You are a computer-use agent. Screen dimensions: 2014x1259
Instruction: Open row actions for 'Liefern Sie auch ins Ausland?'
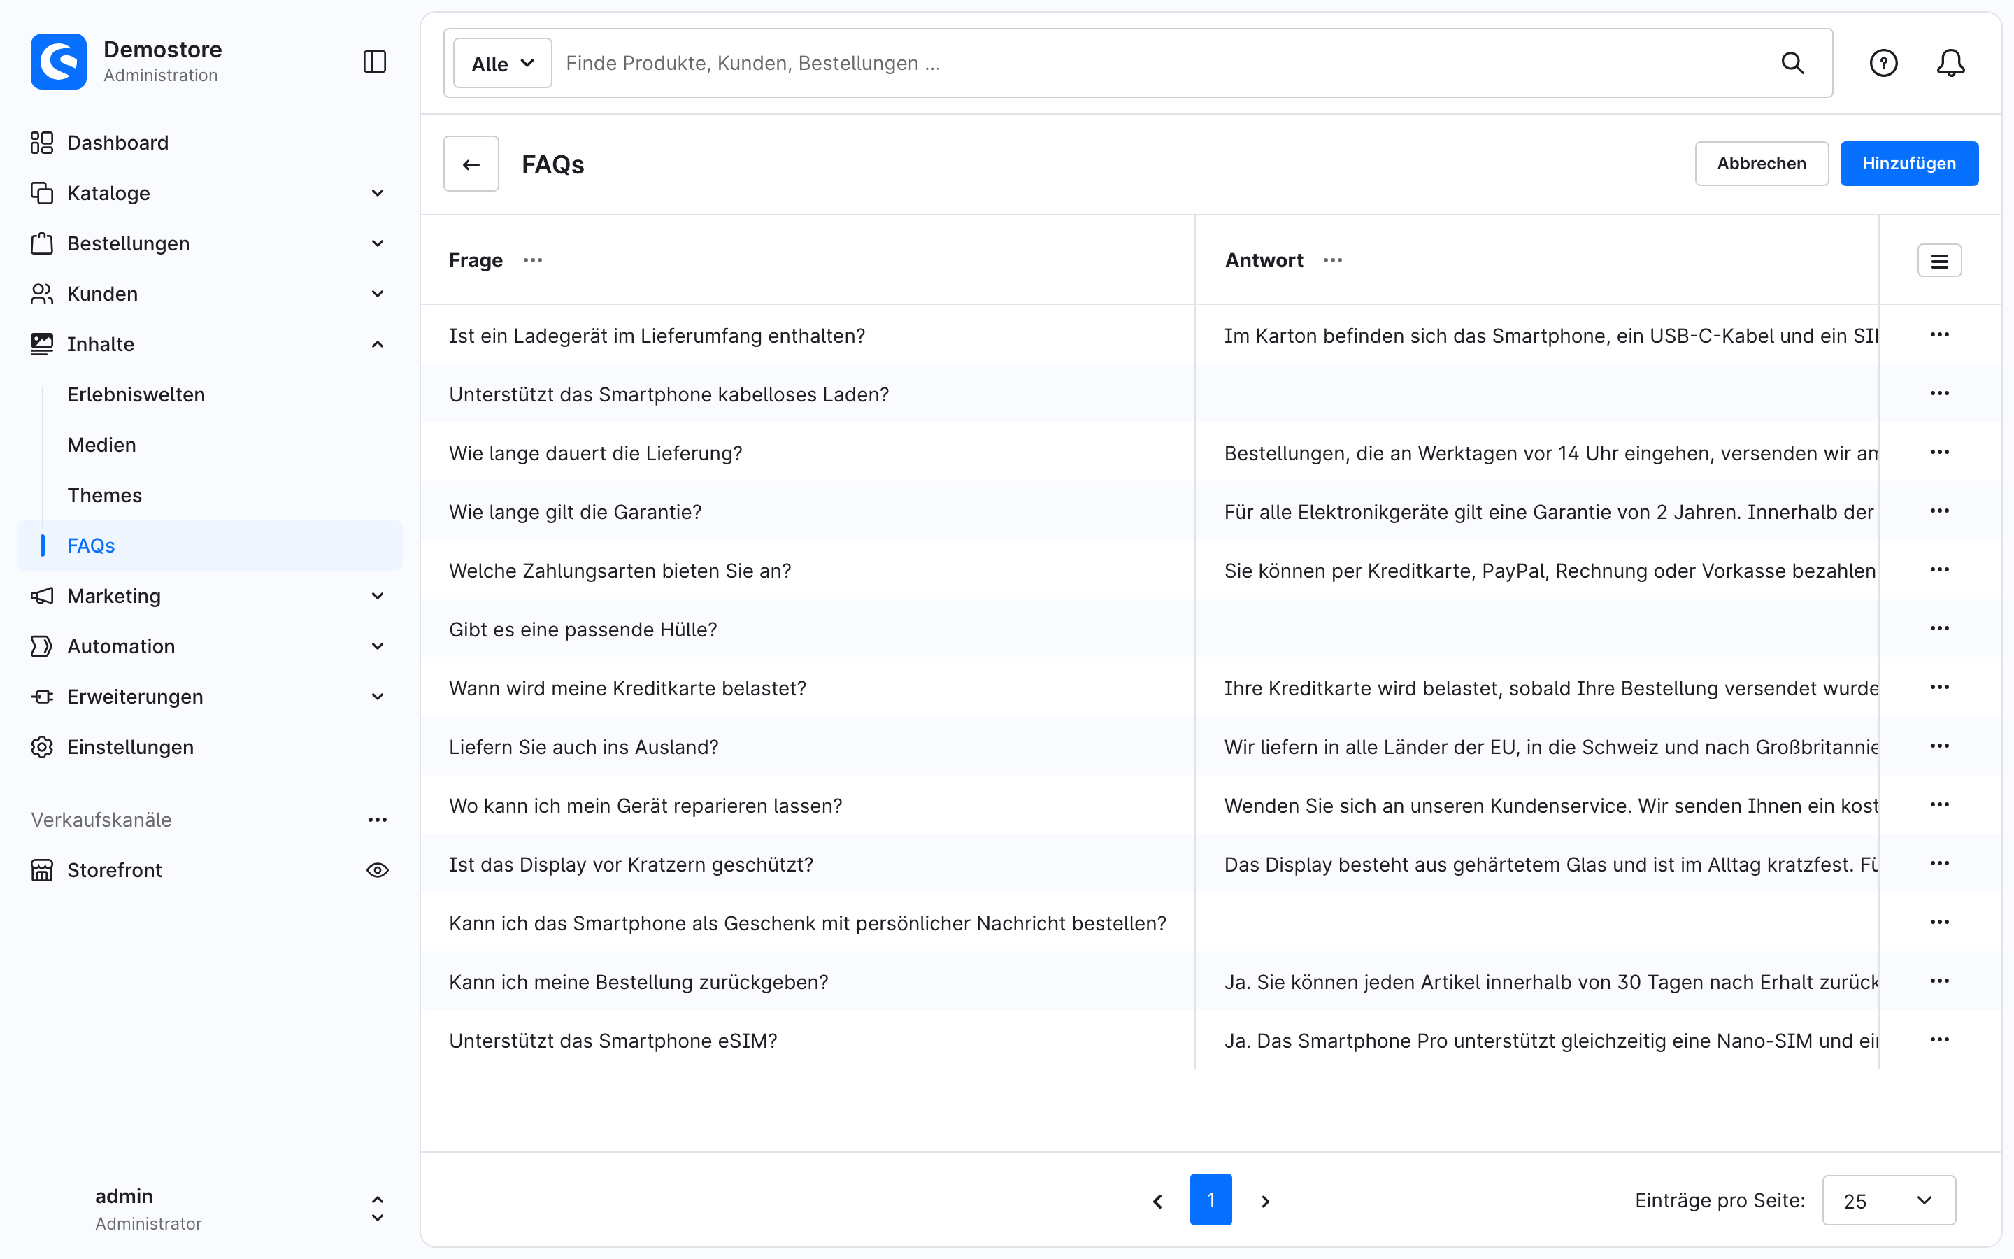[x=1939, y=746]
